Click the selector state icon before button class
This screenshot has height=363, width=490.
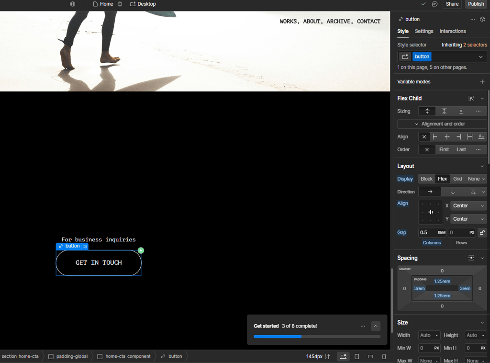coord(405,57)
